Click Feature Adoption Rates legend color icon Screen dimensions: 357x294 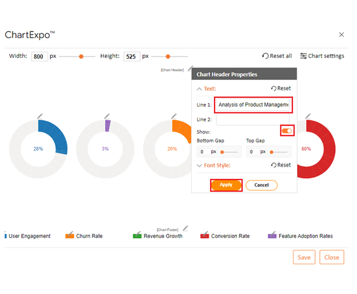[x=272, y=235]
